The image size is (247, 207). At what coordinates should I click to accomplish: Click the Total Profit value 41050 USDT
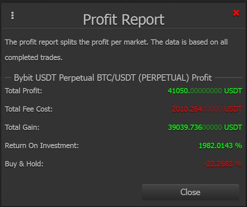[205, 91]
